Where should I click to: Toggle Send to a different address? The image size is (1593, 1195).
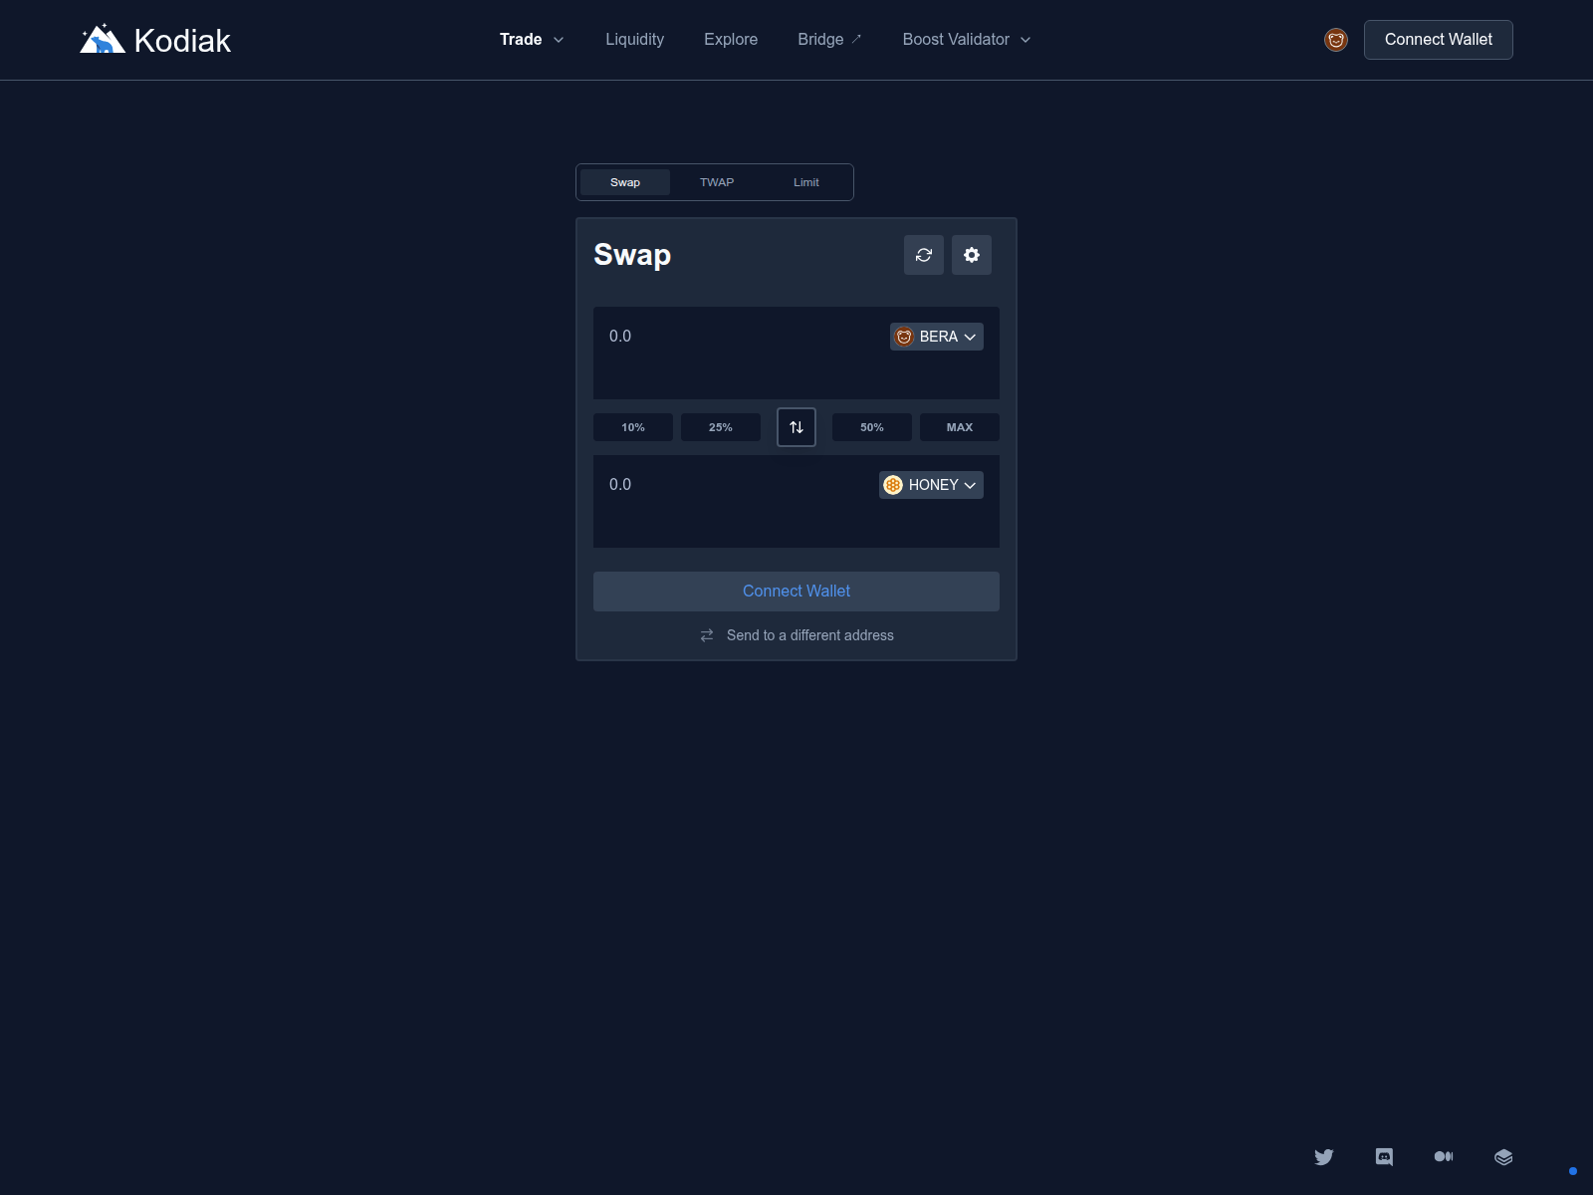[x=796, y=635]
